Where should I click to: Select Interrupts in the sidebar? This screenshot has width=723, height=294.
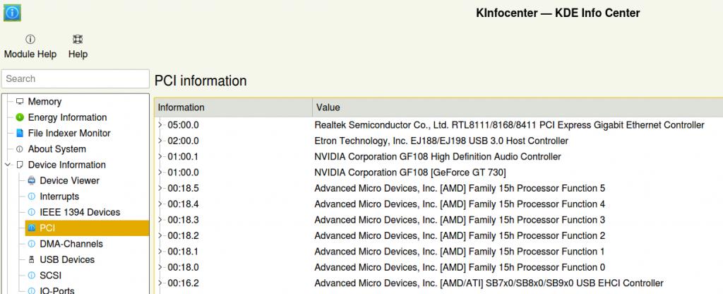[x=59, y=196]
